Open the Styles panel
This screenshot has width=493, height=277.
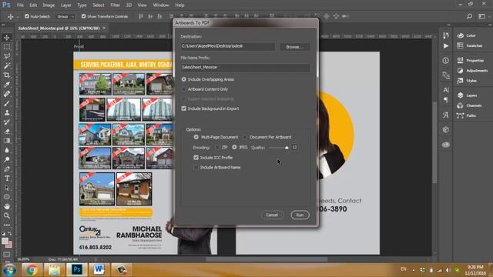(x=467, y=81)
